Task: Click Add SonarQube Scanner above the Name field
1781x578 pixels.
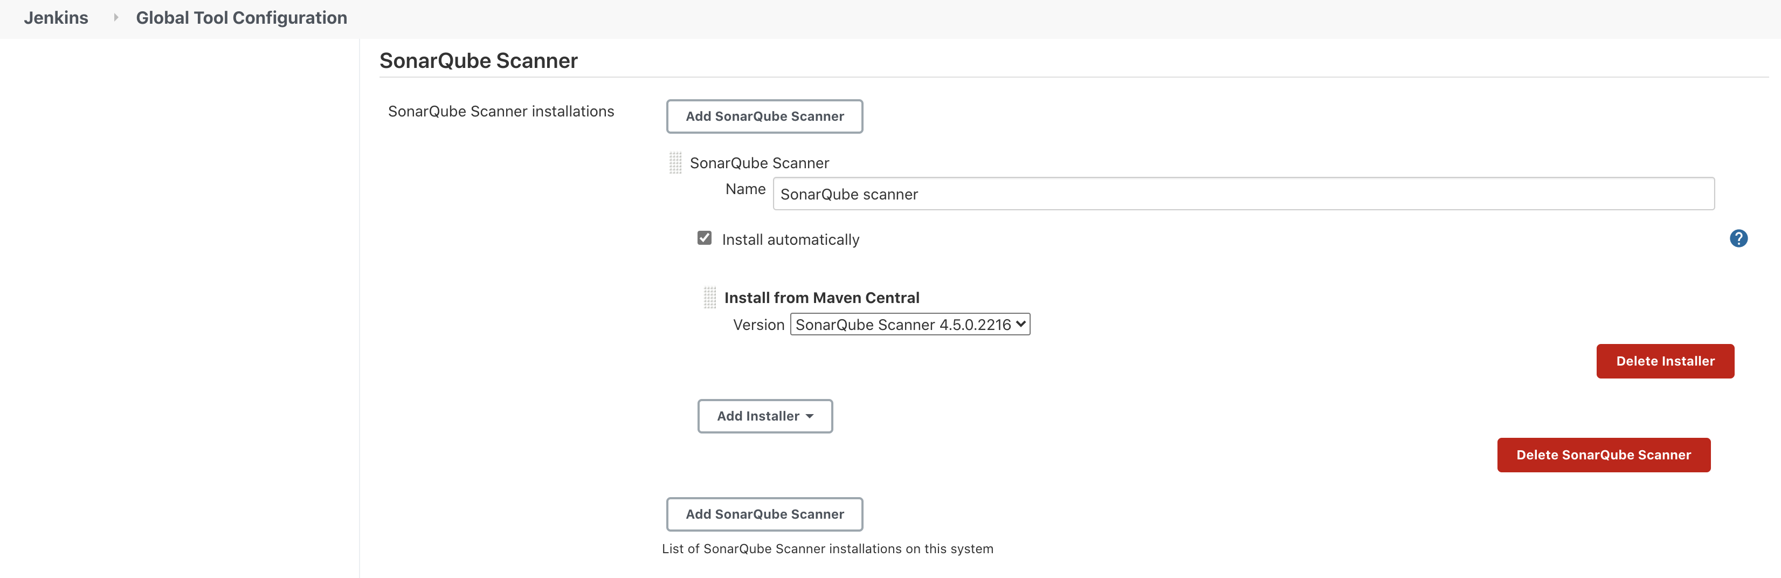Action: (x=764, y=116)
